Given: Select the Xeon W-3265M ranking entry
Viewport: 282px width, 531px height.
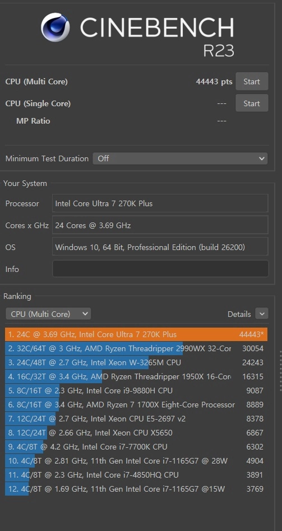Looking at the screenshot, I should 136,362.
